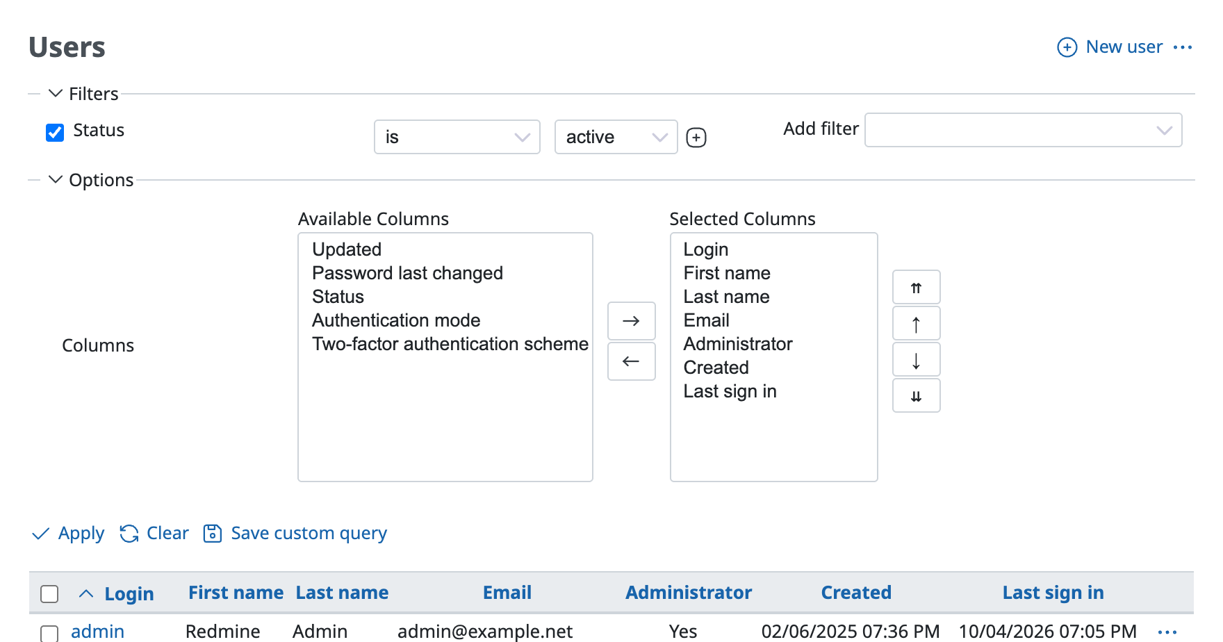The height and width of the screenshot is (642, 1223).
Task: Select 'Status' in Available Columns list
Action: [445, 297]
